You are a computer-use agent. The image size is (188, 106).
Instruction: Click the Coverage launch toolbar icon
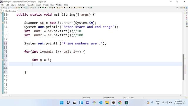pos(48,8)
